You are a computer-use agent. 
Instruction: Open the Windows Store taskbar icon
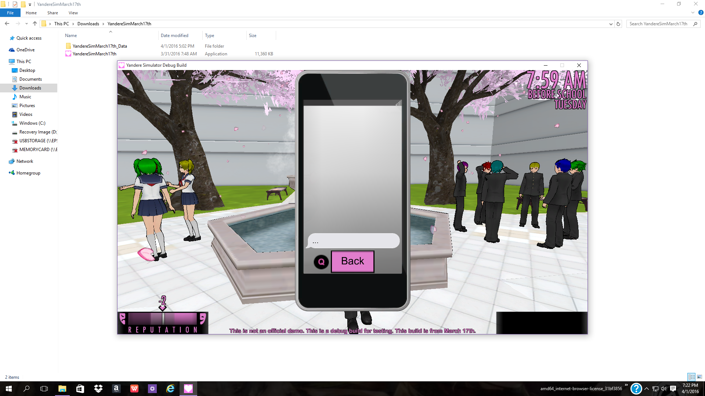point(80,389)
